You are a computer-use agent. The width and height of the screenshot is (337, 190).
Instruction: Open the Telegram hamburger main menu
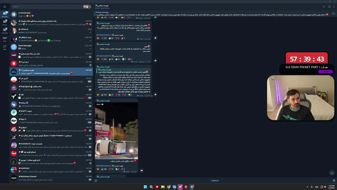pos(4,7)
